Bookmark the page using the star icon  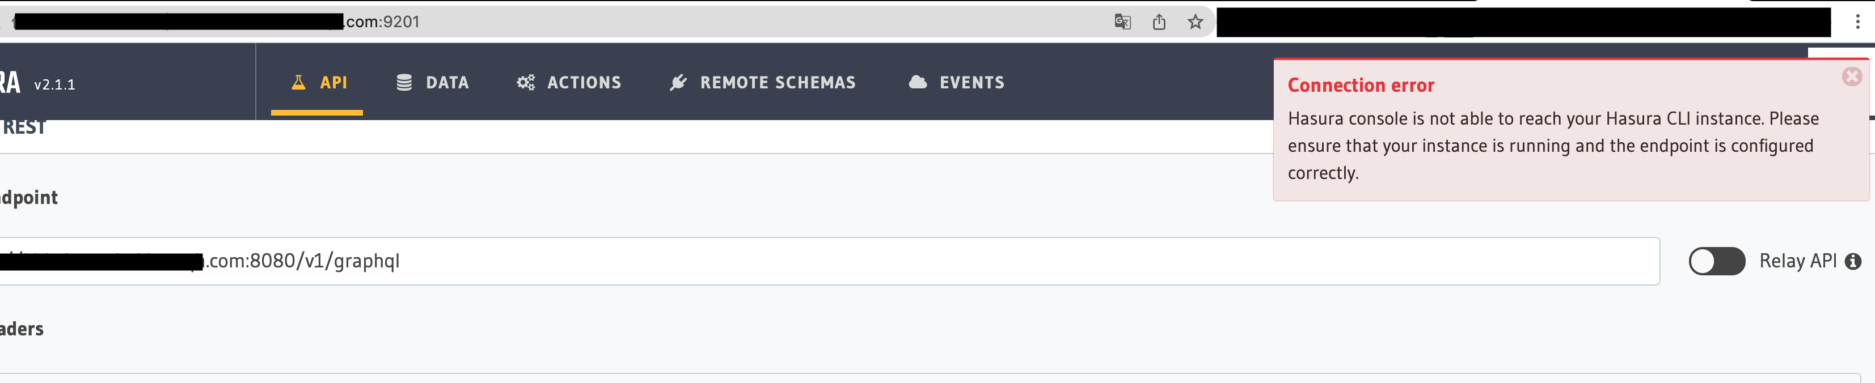[1196, 22]
